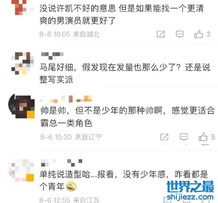218x203 pixels.
Task: Open avatar beside the 单纯说造型 comment
Action: point(21,170)
